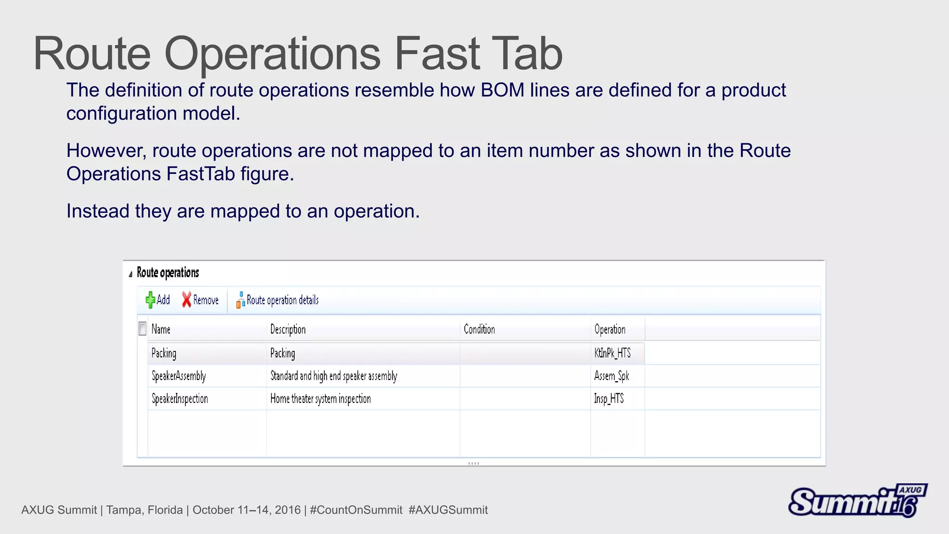Click the empty Condition cell in Packing row
This screenshot has height=534, width=949.
[525, 353]
